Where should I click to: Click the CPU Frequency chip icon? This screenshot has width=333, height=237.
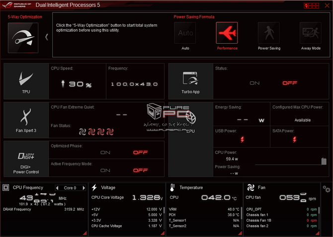[x=6, y=187]
